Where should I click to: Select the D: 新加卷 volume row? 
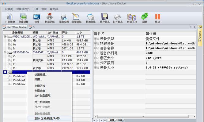click(x=47, y=68)
